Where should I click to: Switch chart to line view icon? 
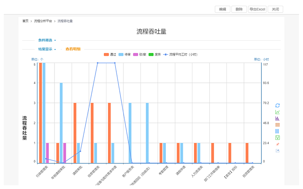click(x=277, y=112)
